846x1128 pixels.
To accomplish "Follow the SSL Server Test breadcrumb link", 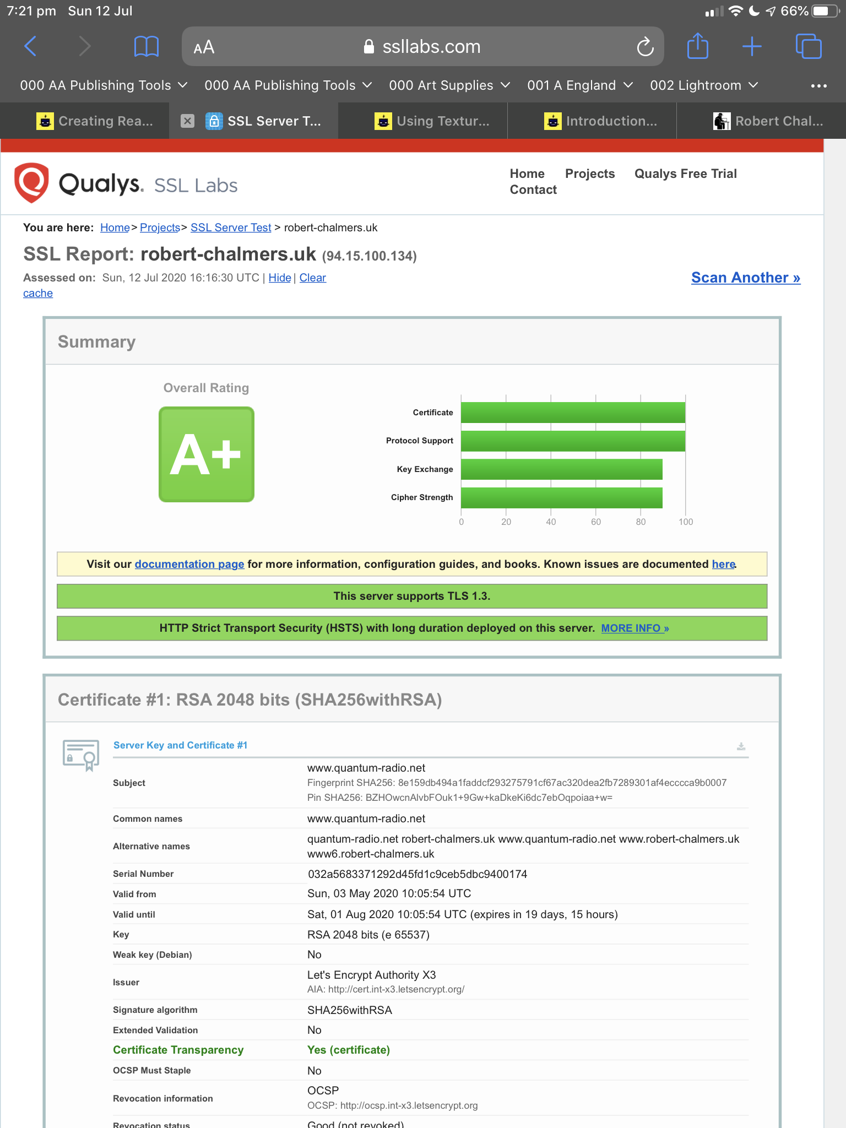I will pos(231,227).
